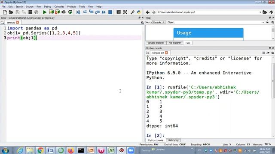
Task: Run the current cell icon
Action: coord(51,12)
